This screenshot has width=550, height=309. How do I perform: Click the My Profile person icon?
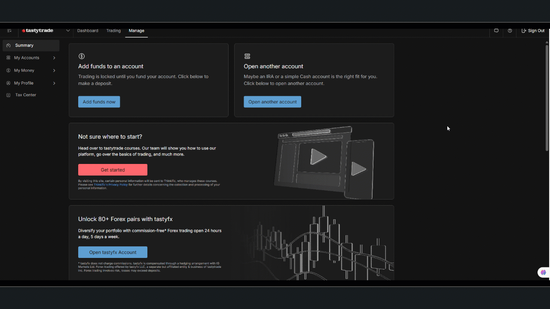pyautogui.click(x=9, y=83)
